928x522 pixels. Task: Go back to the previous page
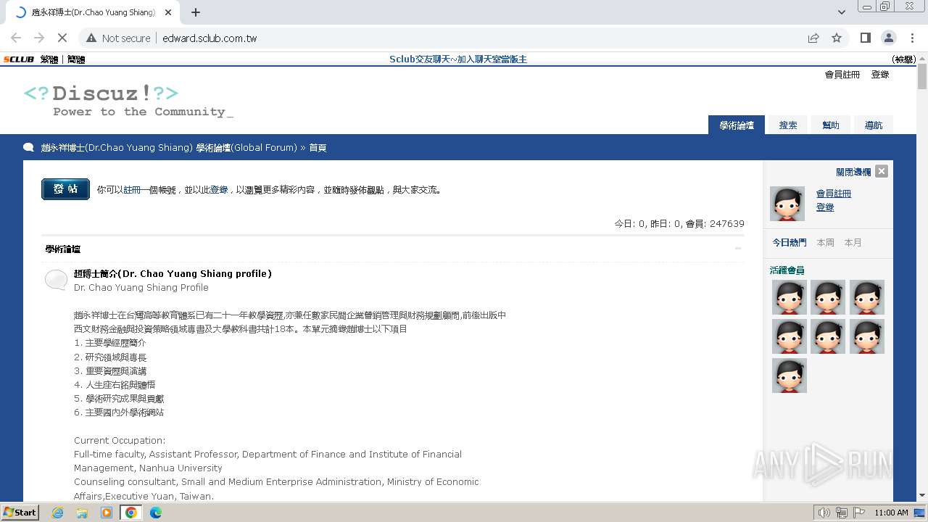16,38
